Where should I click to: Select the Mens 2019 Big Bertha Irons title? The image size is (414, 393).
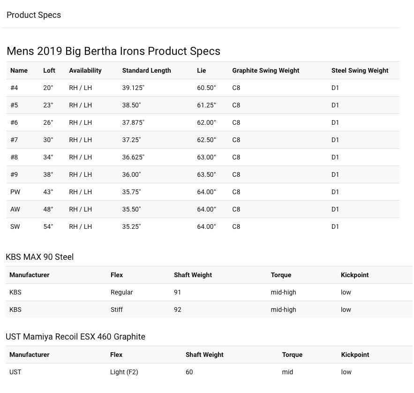pyautogui.click(x=113, y=51)
